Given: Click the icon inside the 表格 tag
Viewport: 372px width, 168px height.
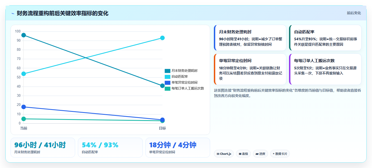Looking at the screenshot, I should (240, 154).
